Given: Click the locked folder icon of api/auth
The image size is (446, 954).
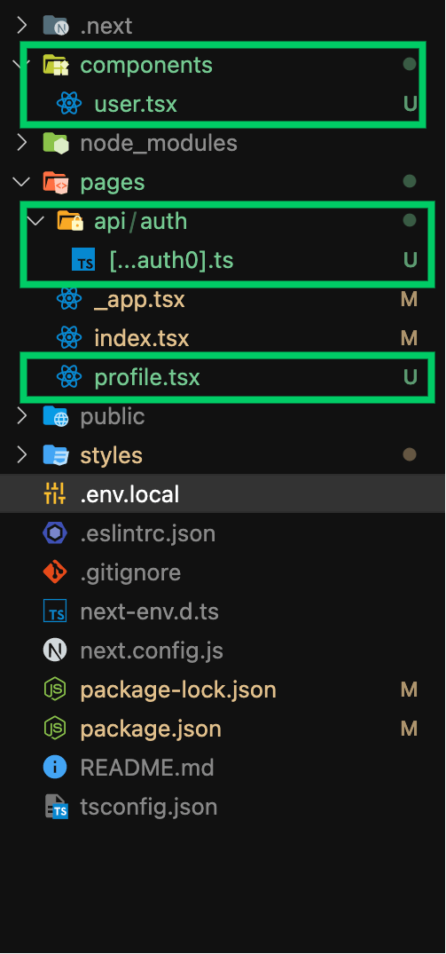Looking at the screenshot, I should pyautogui.click(x=69, y=221).
